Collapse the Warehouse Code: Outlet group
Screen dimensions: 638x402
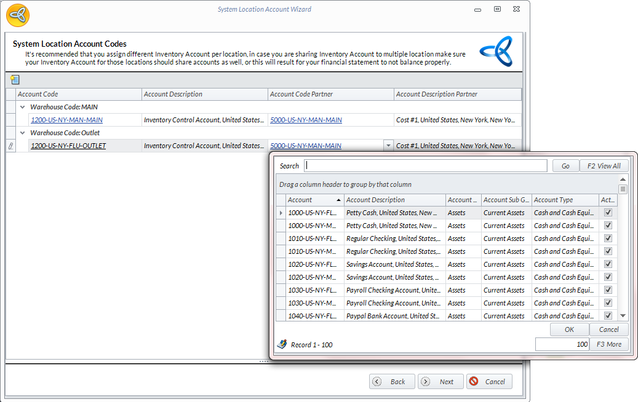point(23,133)
